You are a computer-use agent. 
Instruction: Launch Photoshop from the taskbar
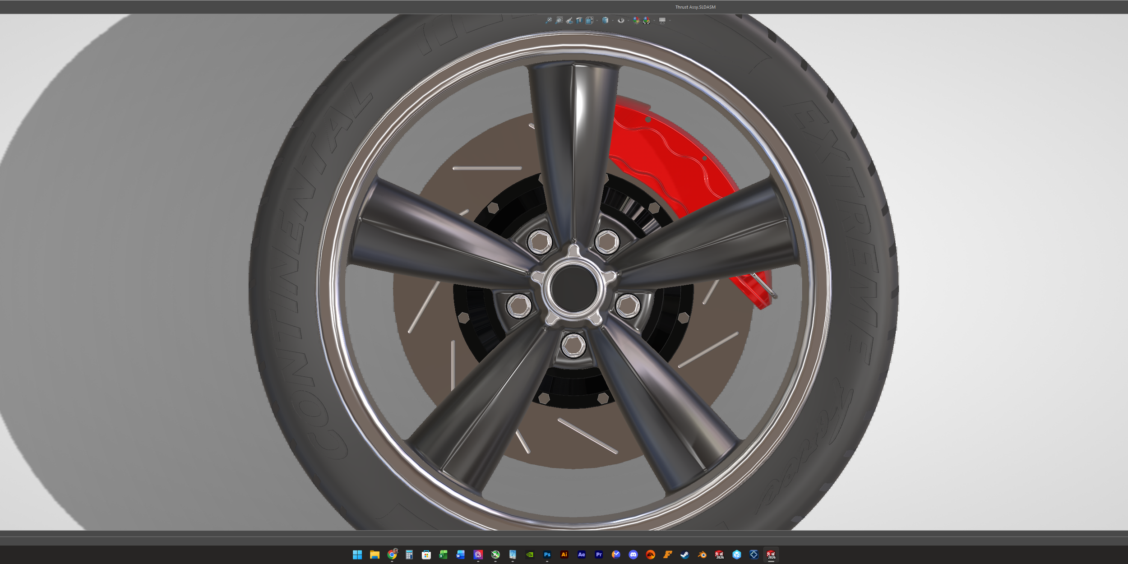point(547,555)
